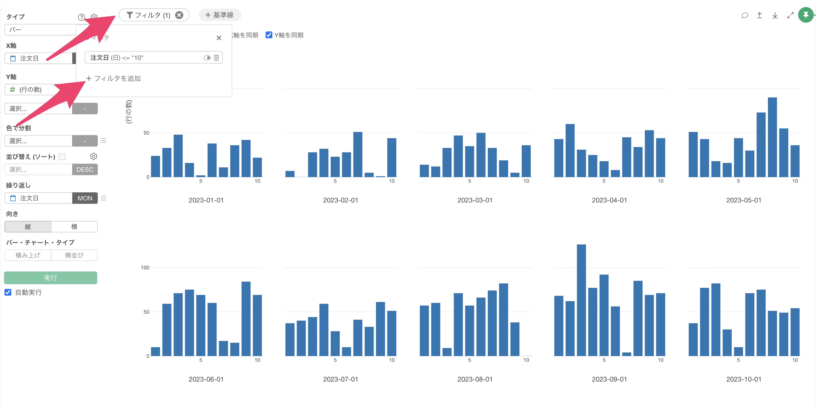Screen dimensions: 816x407
Task: Clear filters with the X in filter pill
Action: (179, 15)
